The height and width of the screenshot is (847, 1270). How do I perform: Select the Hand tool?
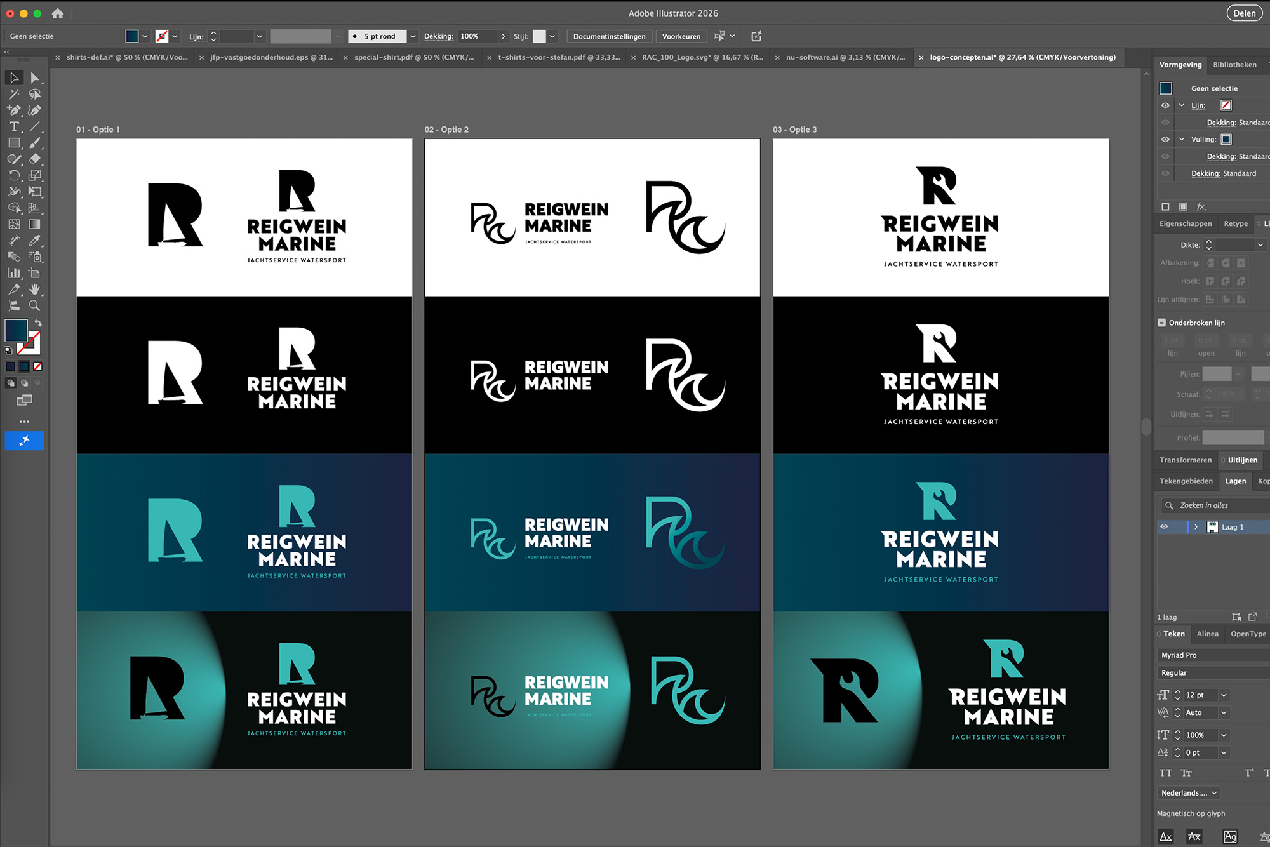[35, 290]
